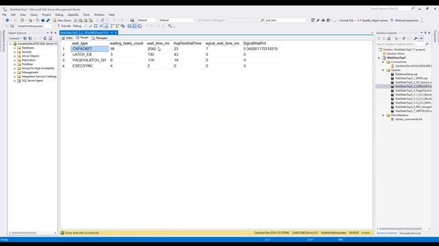Expand the Security node

coord(14,52)
